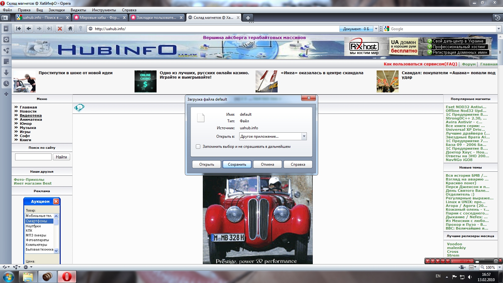Expand the 'Открыть в' application dropdown
Screen dimensions: 503x283
pyautogui.click(x=304, y=136)
